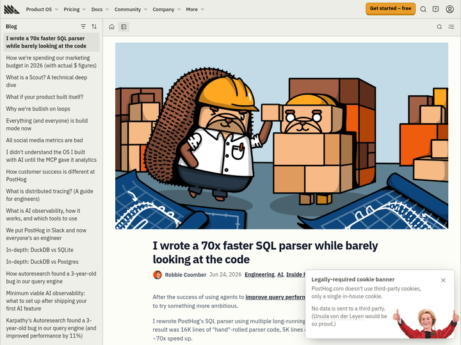
Task: Expand the Docs dropdown menu
Action: pyautogui.click(x=100, y=10)
